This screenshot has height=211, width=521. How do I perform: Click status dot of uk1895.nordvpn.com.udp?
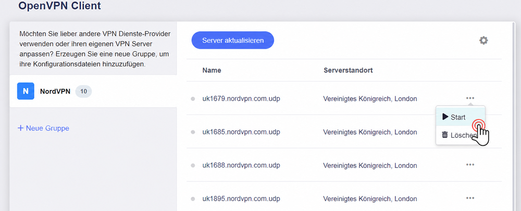click(193, 199)
